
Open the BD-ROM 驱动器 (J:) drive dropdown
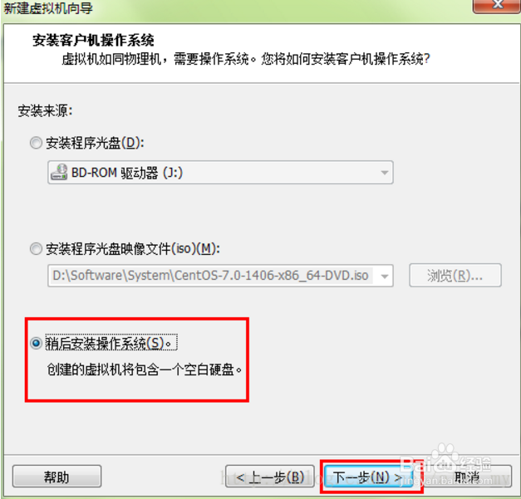[x=220, y=173]
